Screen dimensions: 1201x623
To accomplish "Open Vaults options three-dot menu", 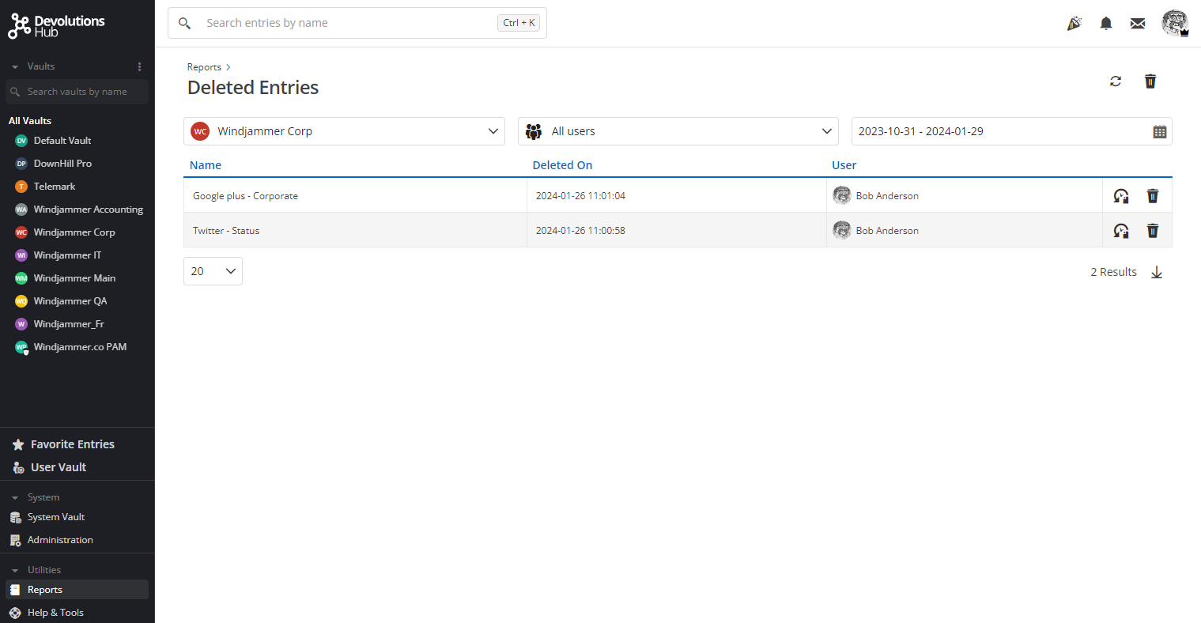I will pyautogui.click(x=139, y=66).
